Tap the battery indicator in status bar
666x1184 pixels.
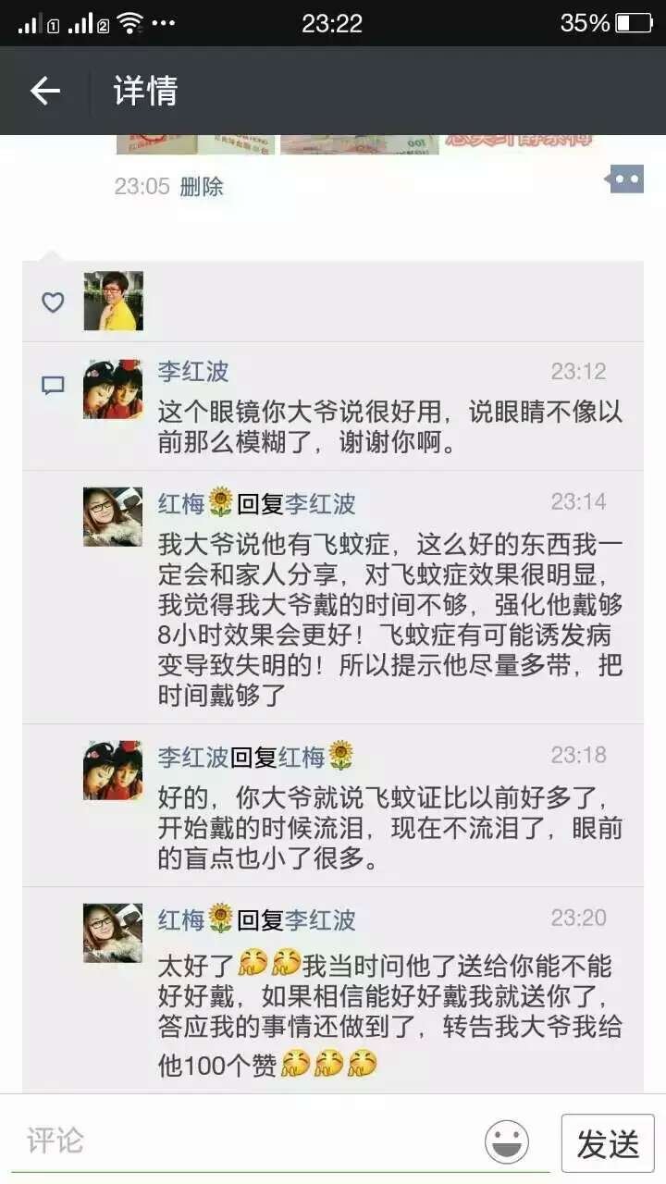tap(635, 23)
